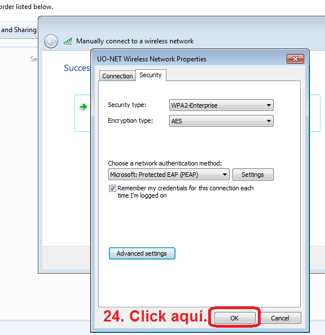Screen dimensions: 325x335
Task: Open PEAP Settings button
Action: tap(253, 175)
